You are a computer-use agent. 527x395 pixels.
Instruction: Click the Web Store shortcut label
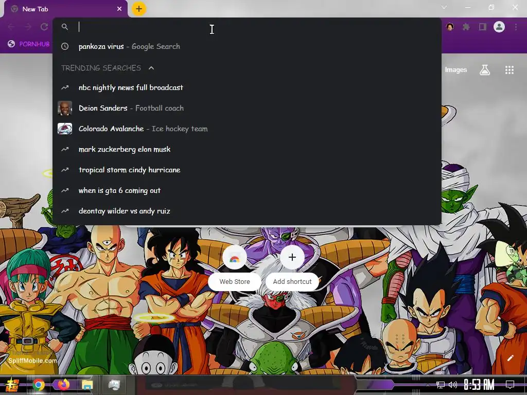click(235, 281)
